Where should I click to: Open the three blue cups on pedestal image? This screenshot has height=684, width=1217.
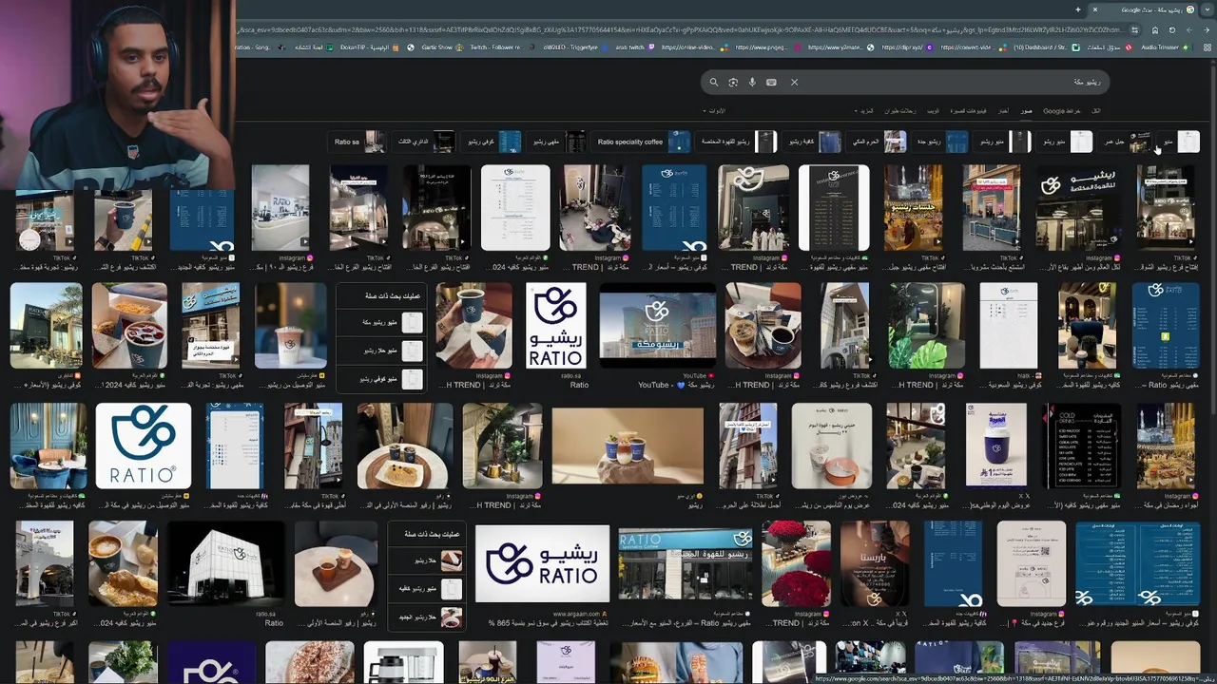pos(628,446)
